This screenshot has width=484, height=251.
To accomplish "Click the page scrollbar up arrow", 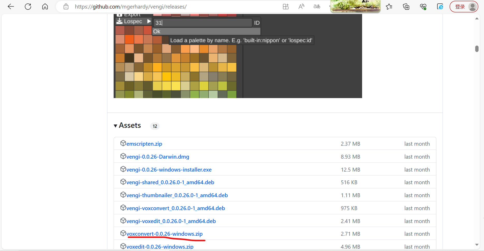I will 477,19.
